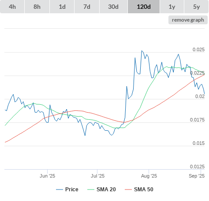The width and height of the screenshot is (209, 201).
Task: Select the 1d time range tab
Action: click(x=62, y=7)
